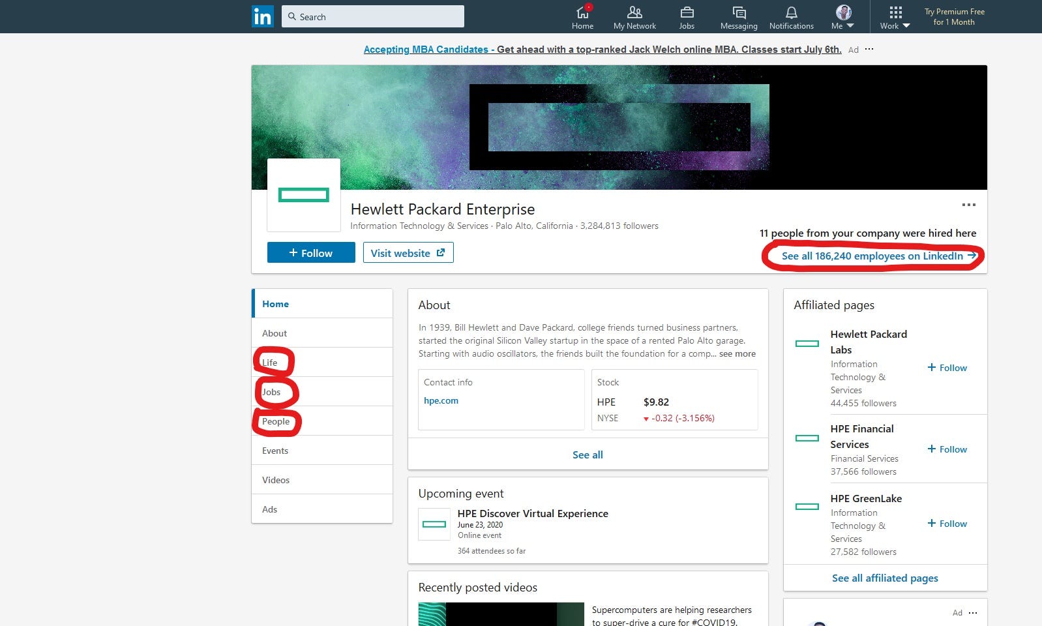Click the HPE Financial Services logo icon
The image size is (1042, 626).
pos(807,438)
